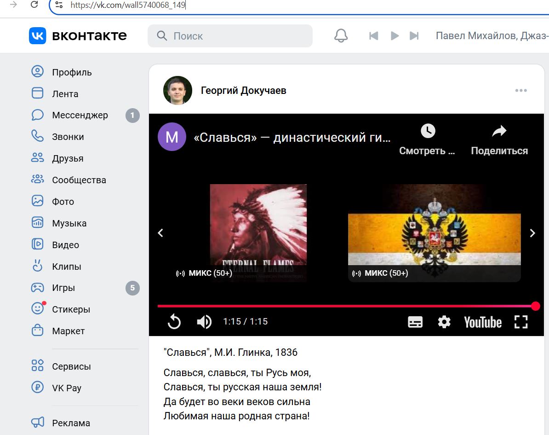Click the Стикеры smiley icon
Image resolution: width=549 pixels, height=435 pixels.
pos(37,308)
